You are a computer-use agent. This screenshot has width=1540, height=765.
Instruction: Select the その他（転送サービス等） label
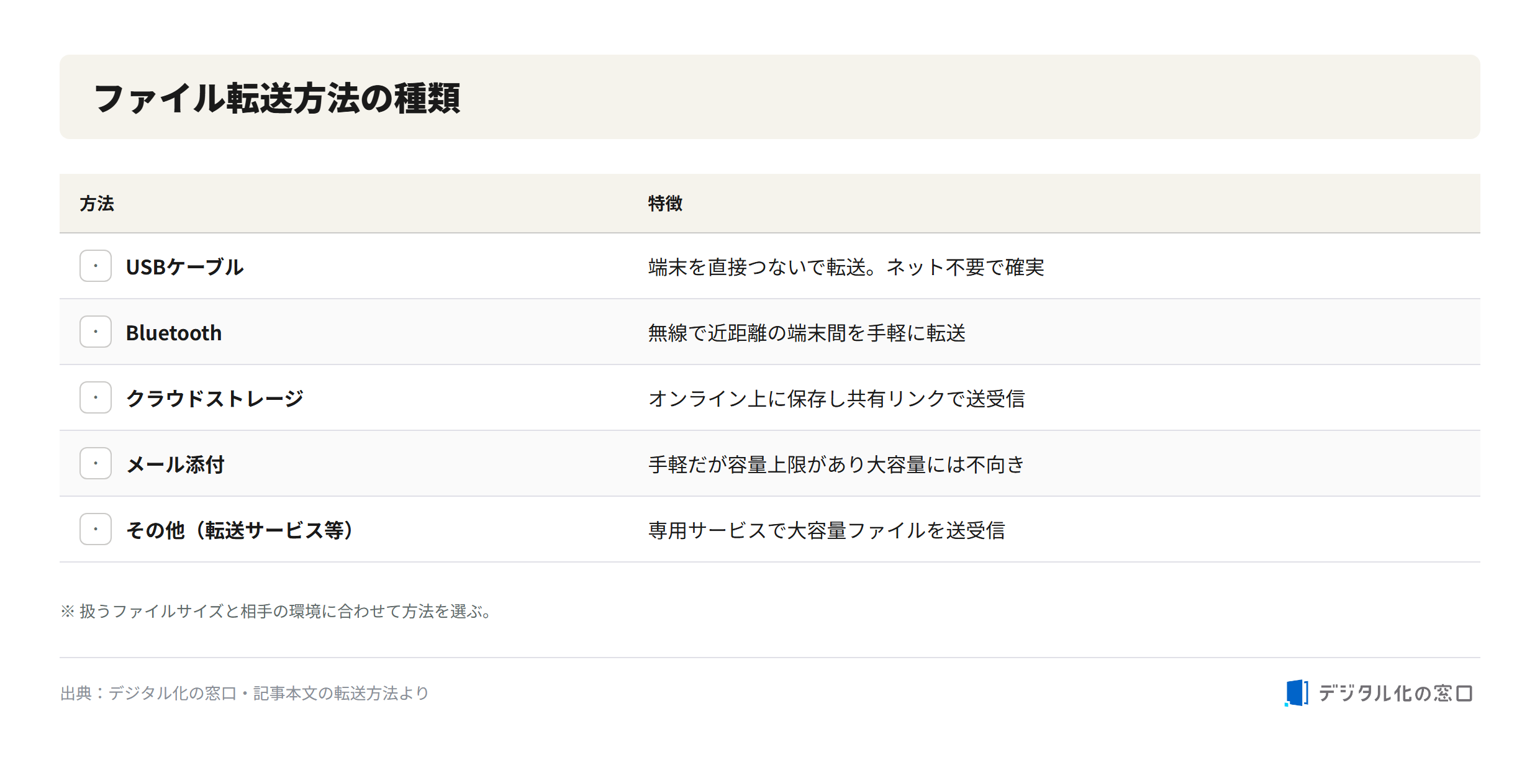pos(240,530)
